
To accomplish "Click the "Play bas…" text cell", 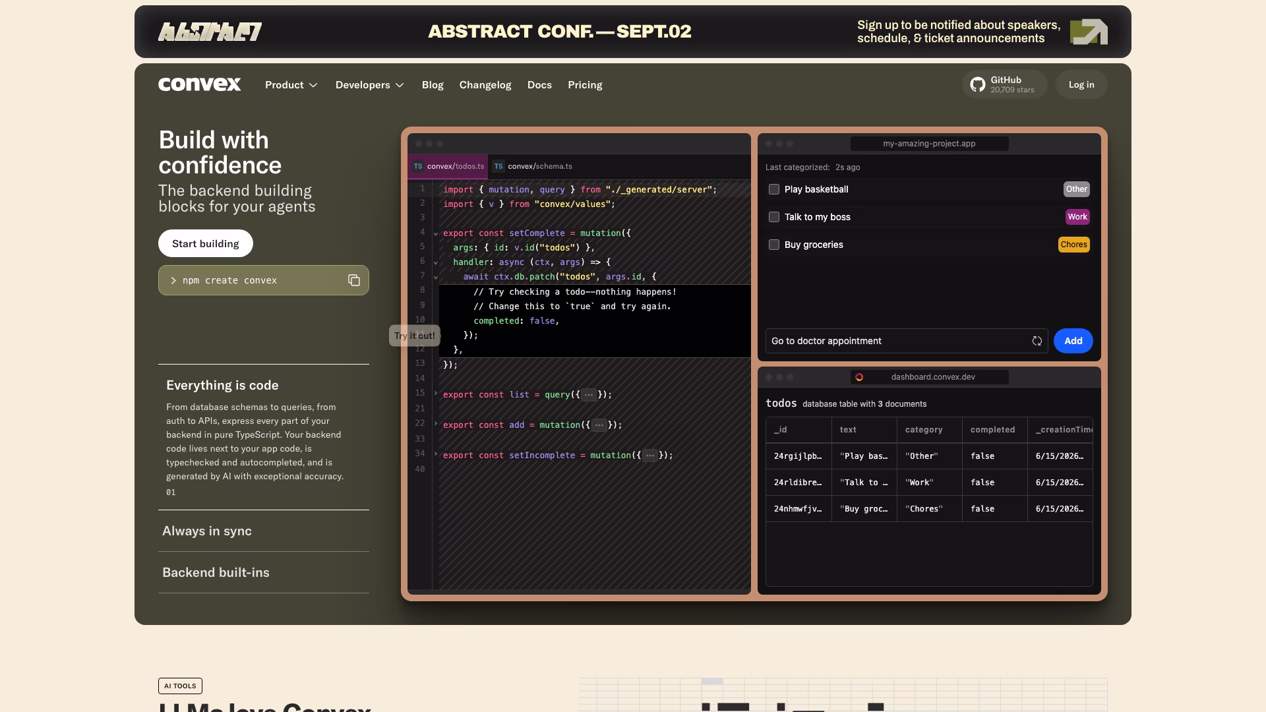I will [x=864, y=456].
